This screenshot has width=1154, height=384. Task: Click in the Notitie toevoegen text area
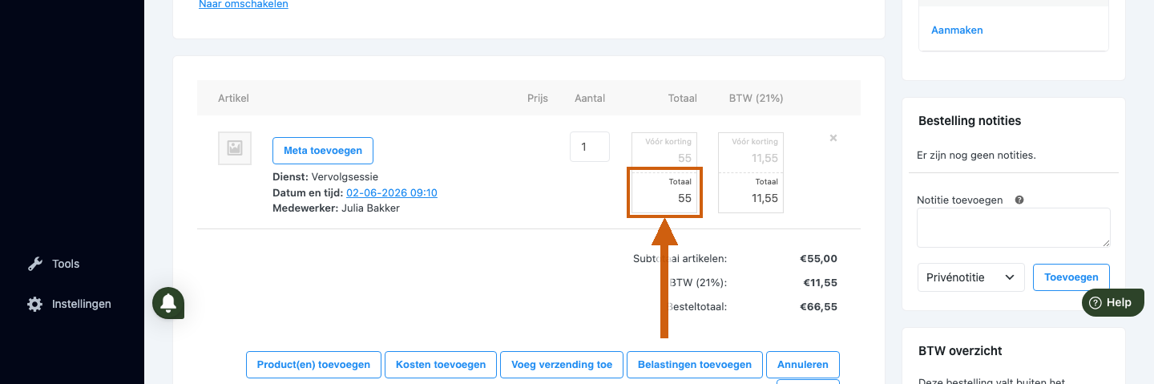[1014, 228]
